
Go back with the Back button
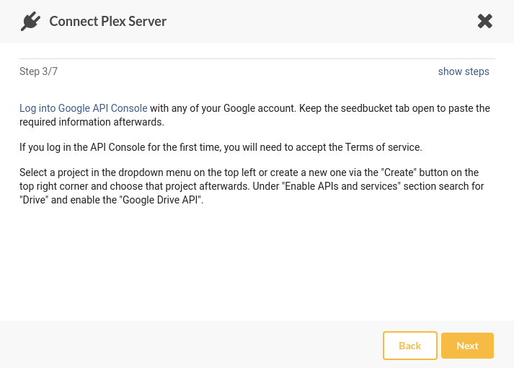(409, 346)
